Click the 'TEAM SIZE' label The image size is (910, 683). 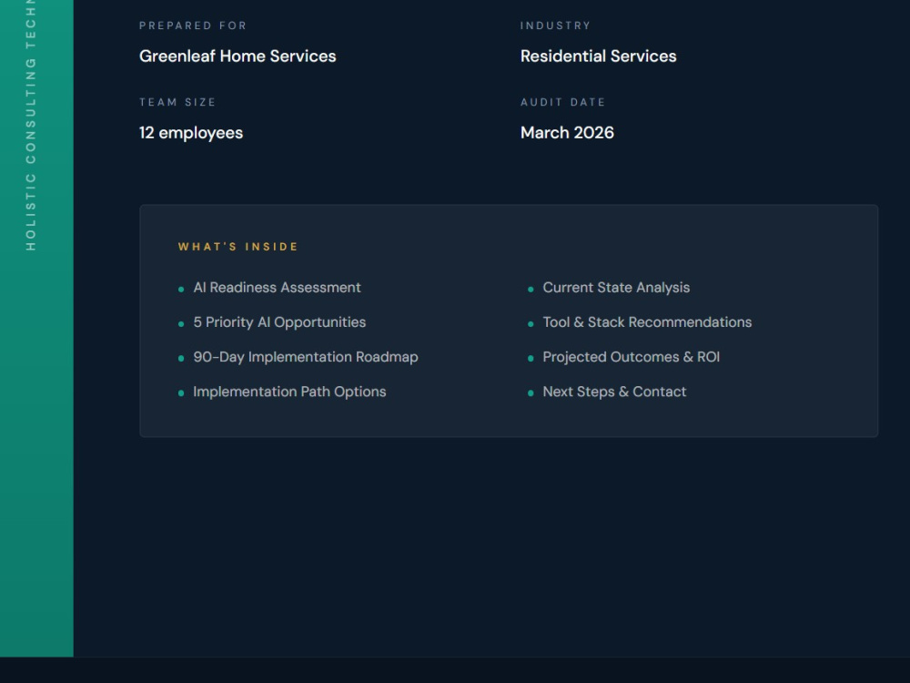coord(177,102)
